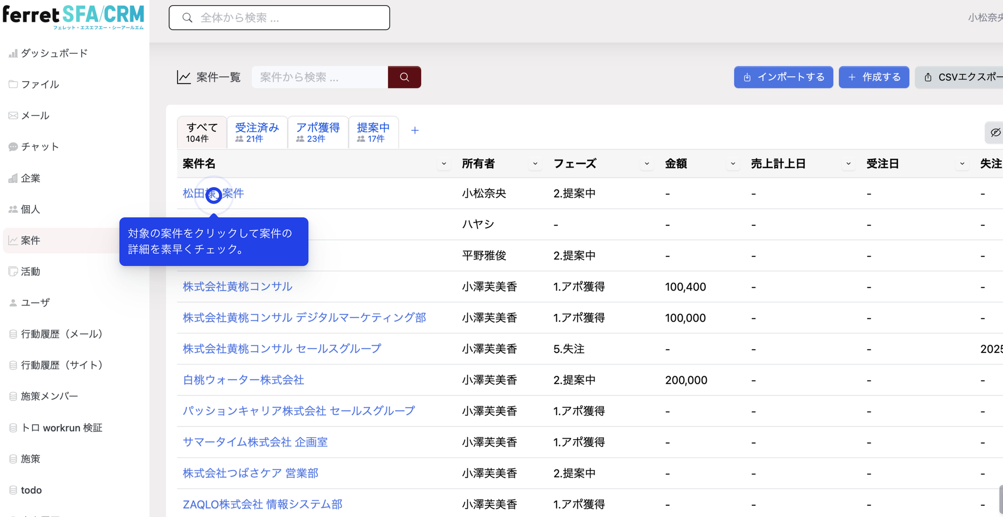Click the dark red search button
This screenshot has width=1003, height=517.
tap(405, 77)
